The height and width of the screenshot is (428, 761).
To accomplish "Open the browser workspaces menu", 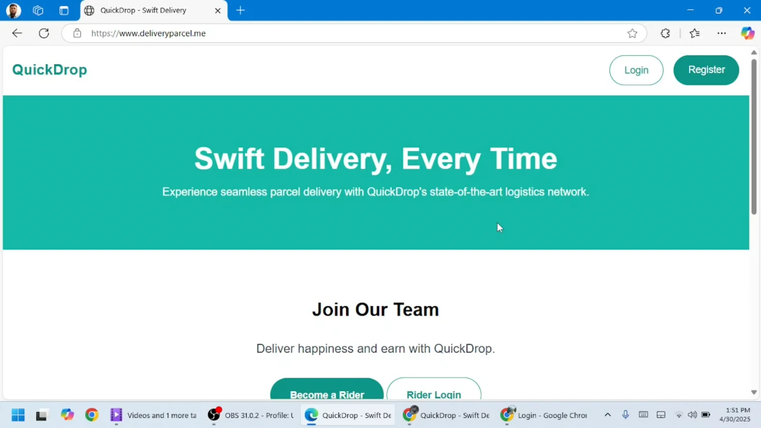I will click(38, 10).
